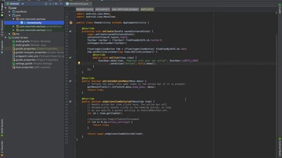282x158 pixels.
Task: Click the class icon in gutter beside HomeActivity declaration
Action: [71, 22]
